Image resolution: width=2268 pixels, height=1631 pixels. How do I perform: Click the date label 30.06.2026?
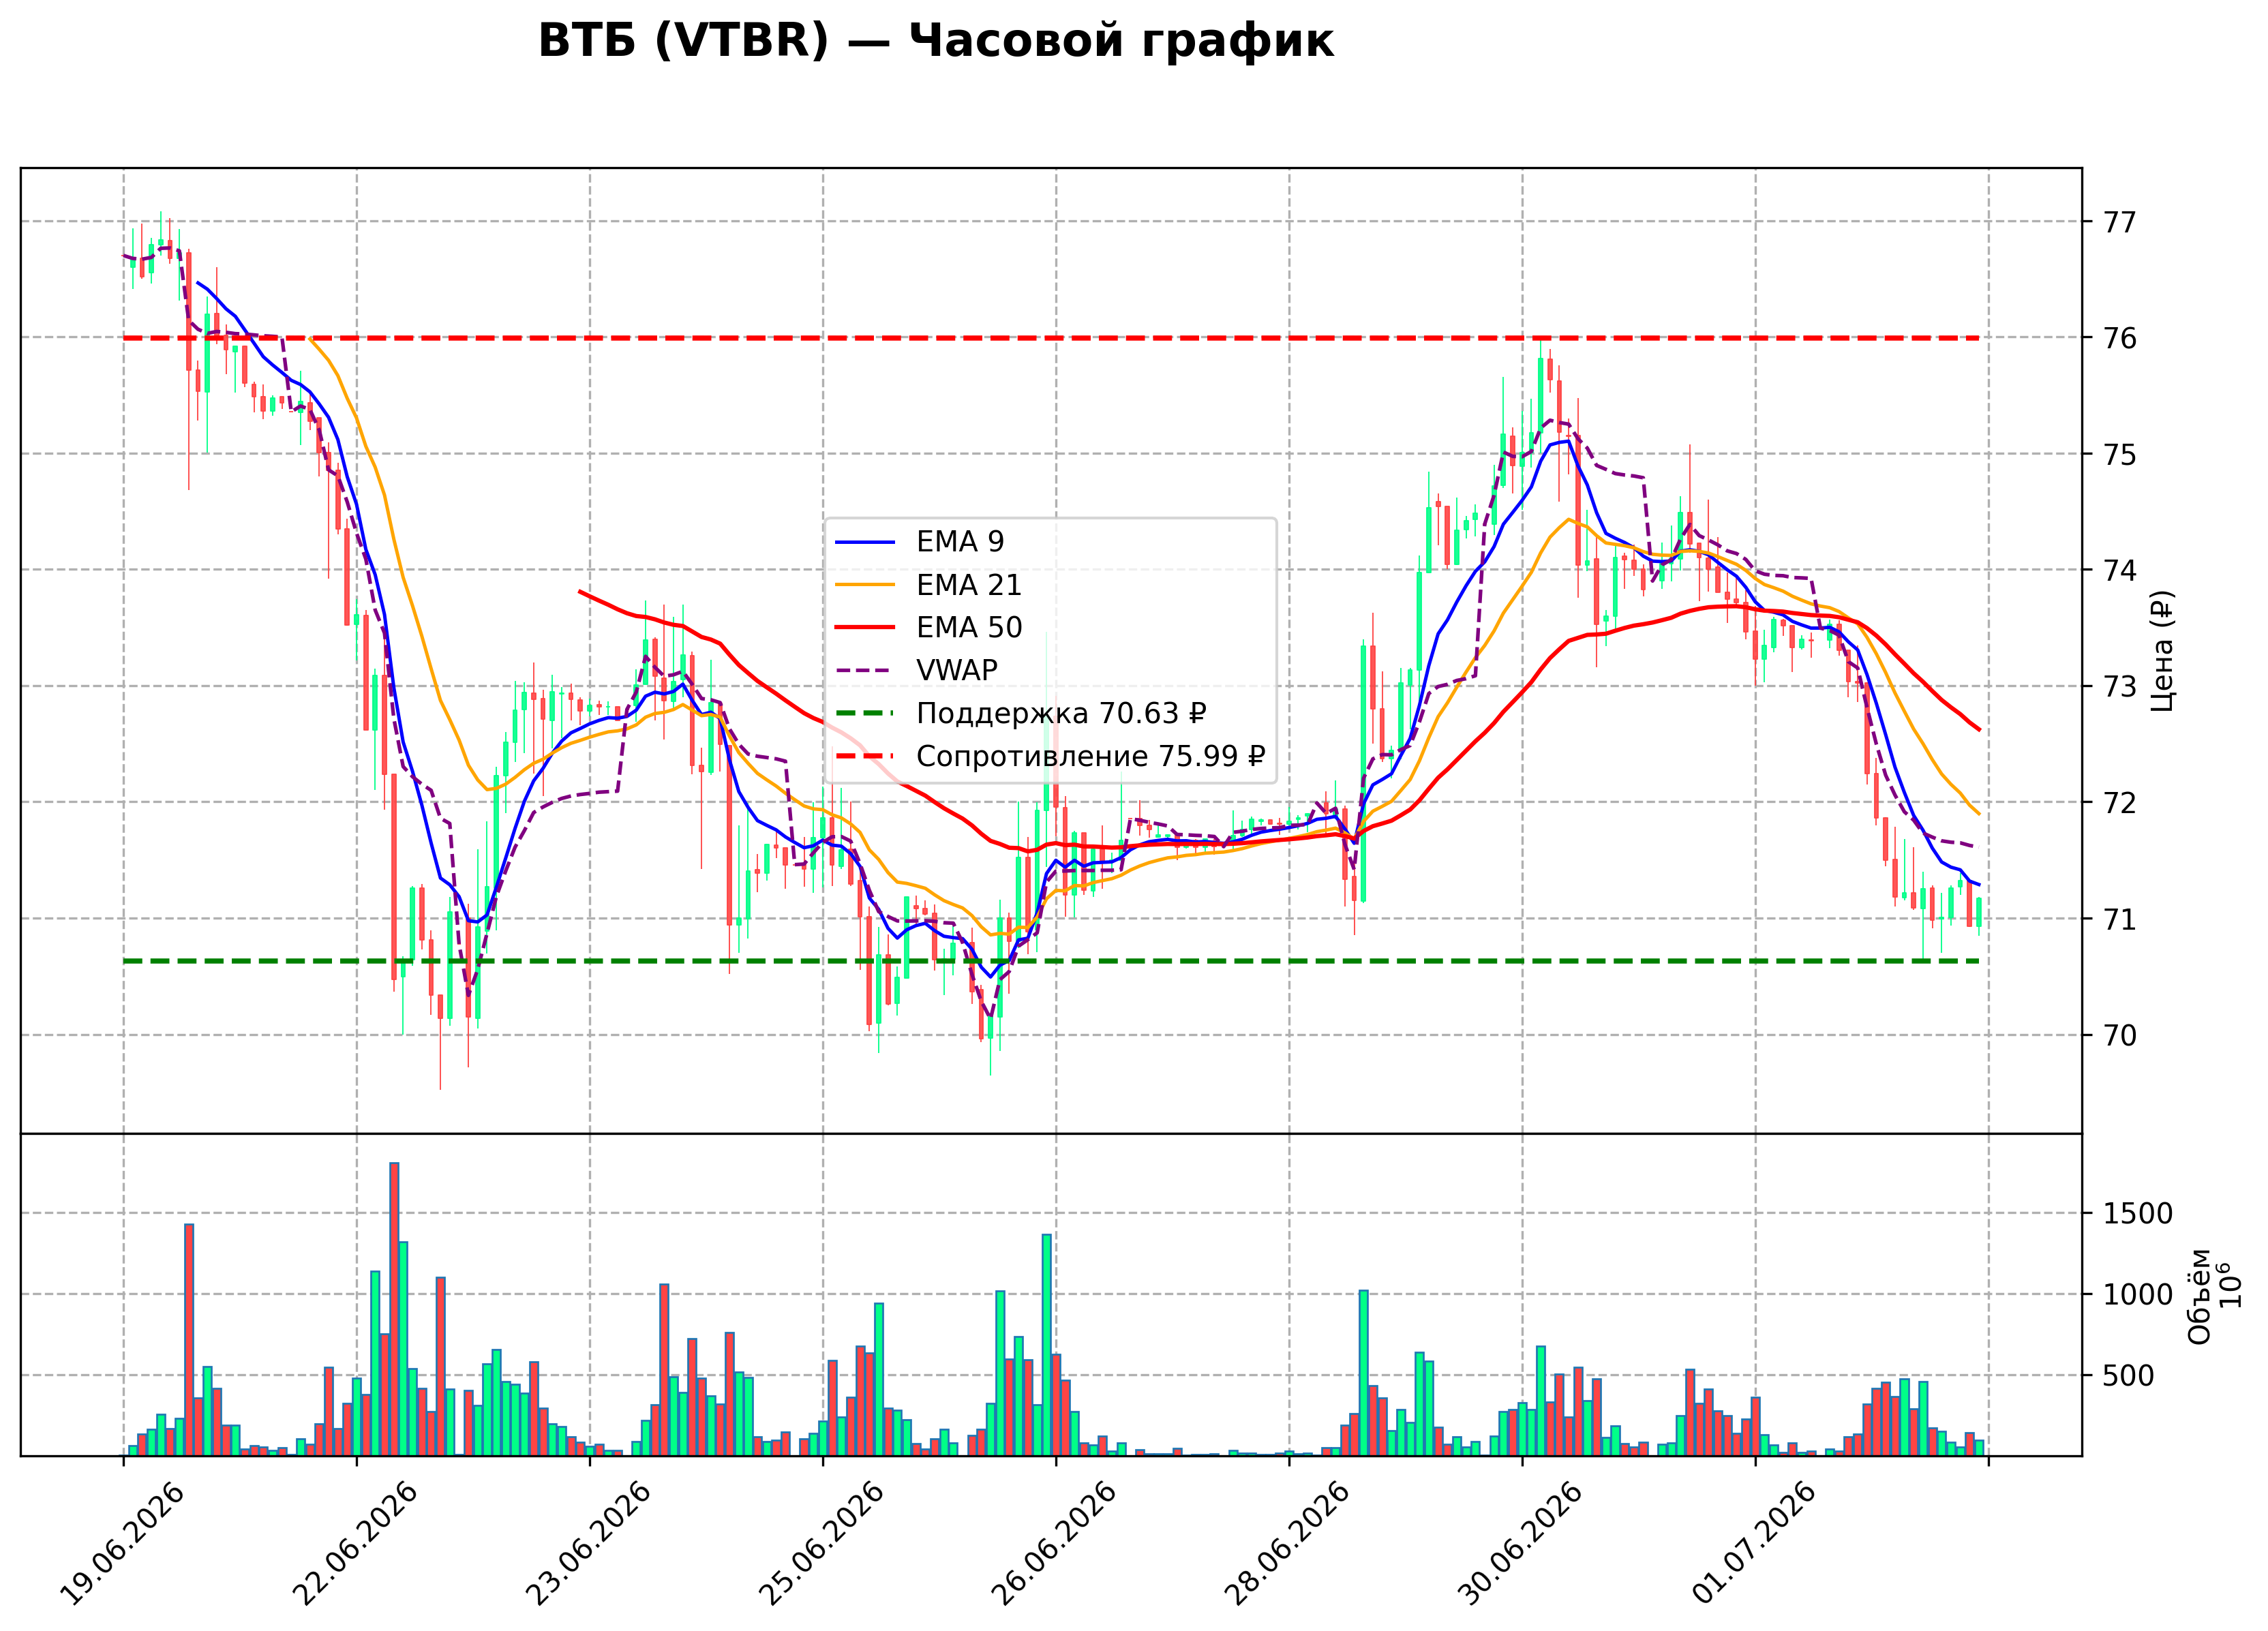(x=1521, y=1545)
